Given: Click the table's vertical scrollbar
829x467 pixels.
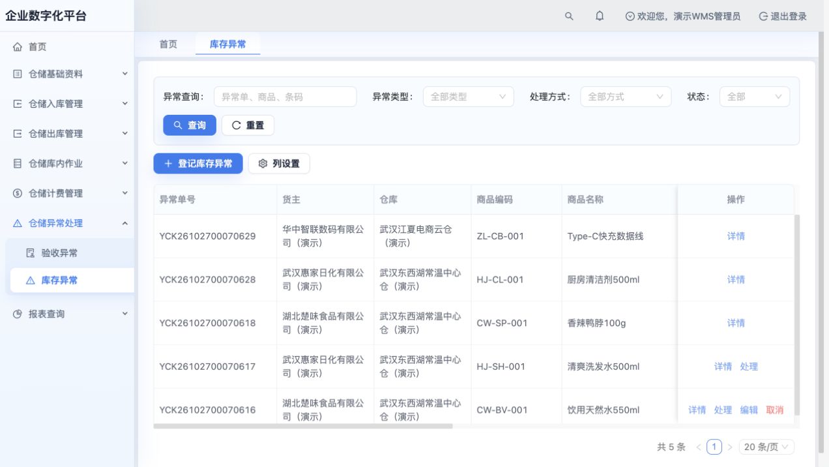Looking at the screenshot, I should (796, 315).
